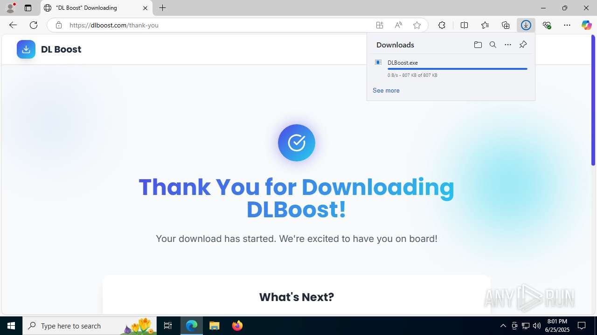
Task: Open the Copilot sidebar icon
Action: 586,25
